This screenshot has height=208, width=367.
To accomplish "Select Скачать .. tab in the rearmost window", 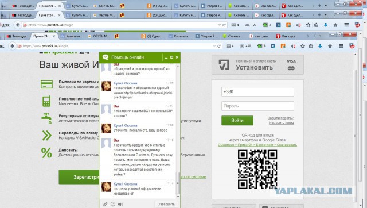I will [x=239, y=6].
